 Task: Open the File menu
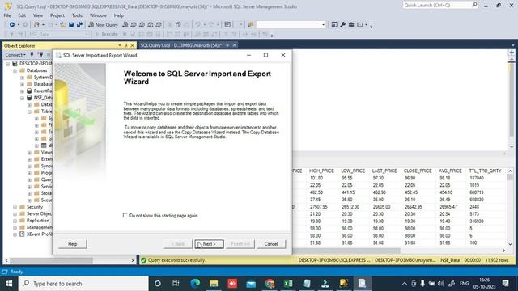pyautogui.click(x=7, y=15)
